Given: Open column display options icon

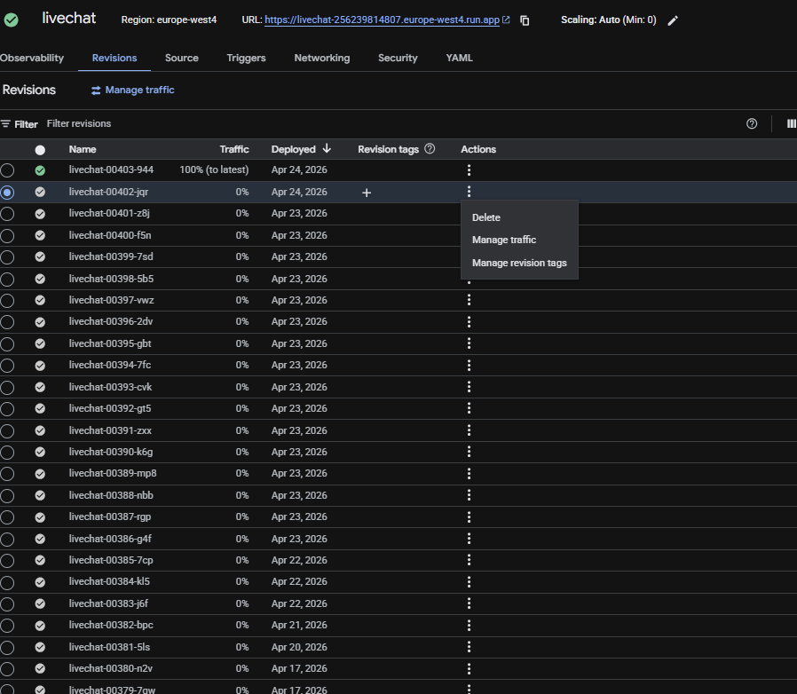Looking at the screenshot, I should [792, 123].
